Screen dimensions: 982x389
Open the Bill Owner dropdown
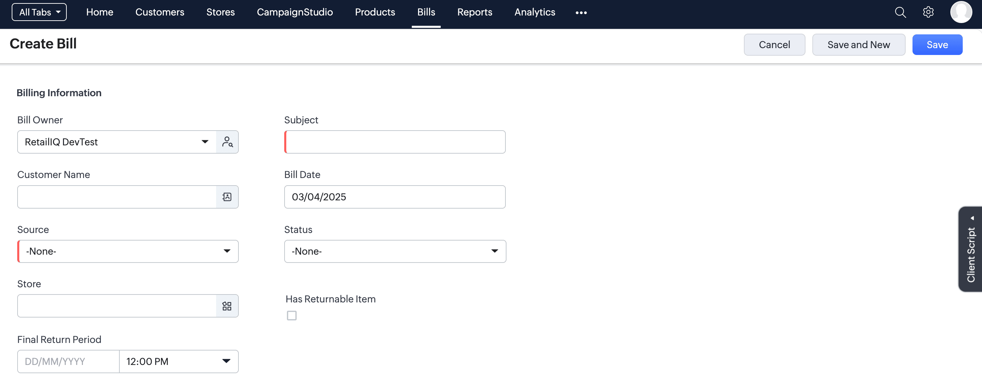tap(117, 142)
